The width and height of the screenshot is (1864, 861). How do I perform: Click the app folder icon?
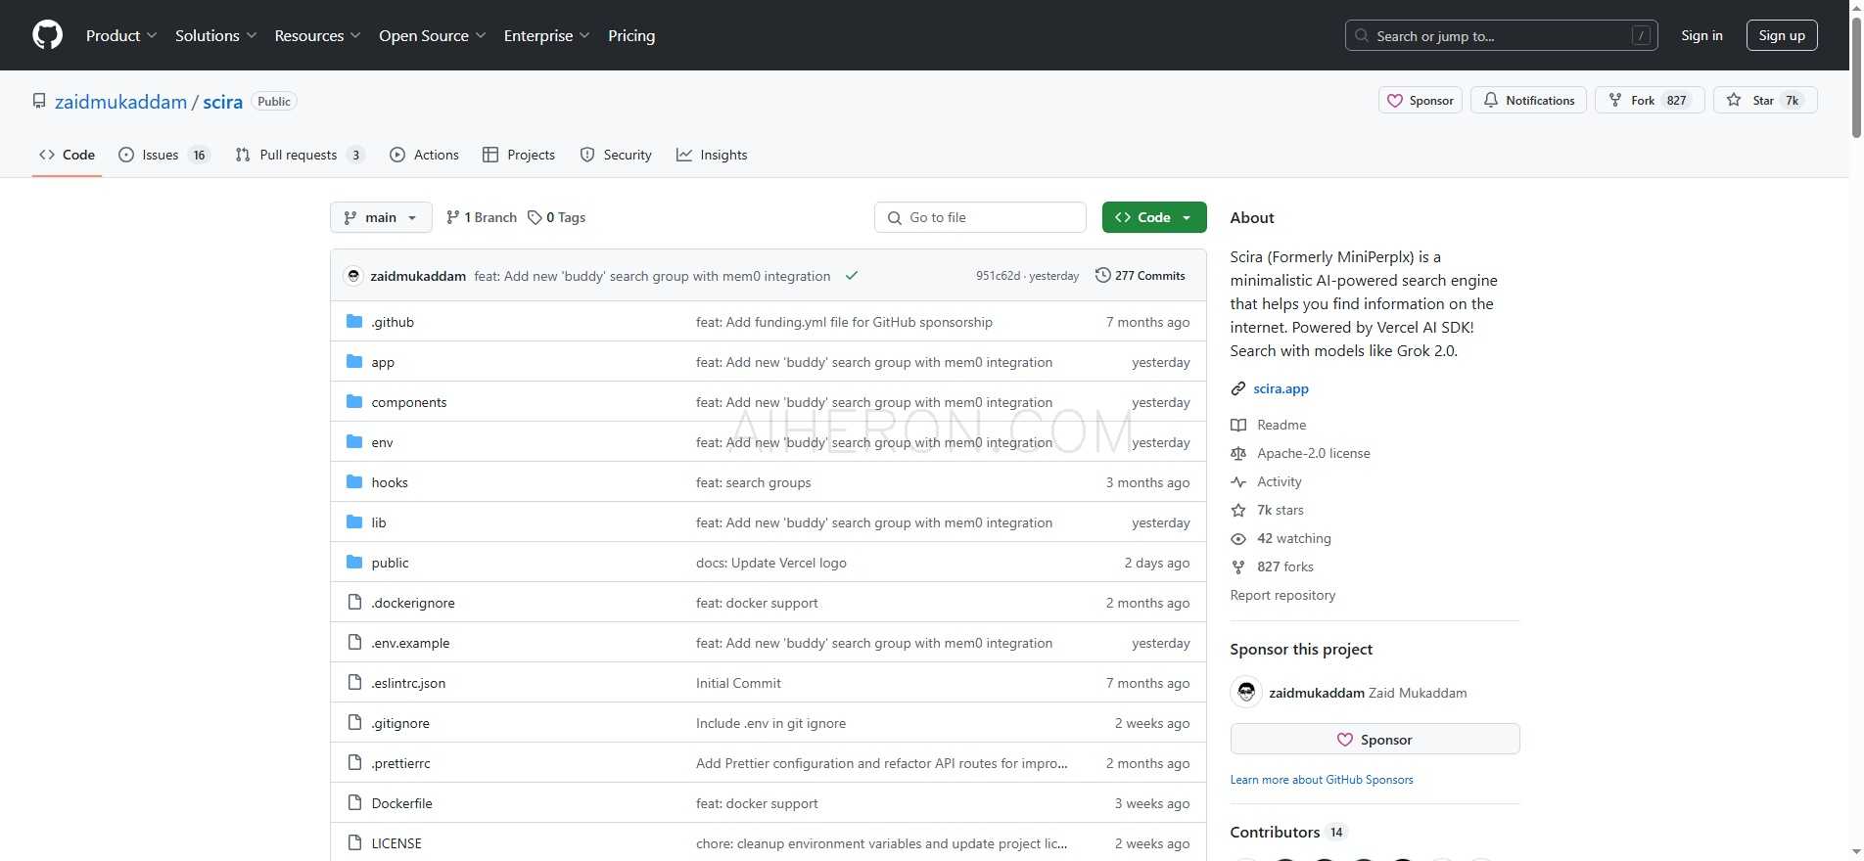tap(354, 362)
